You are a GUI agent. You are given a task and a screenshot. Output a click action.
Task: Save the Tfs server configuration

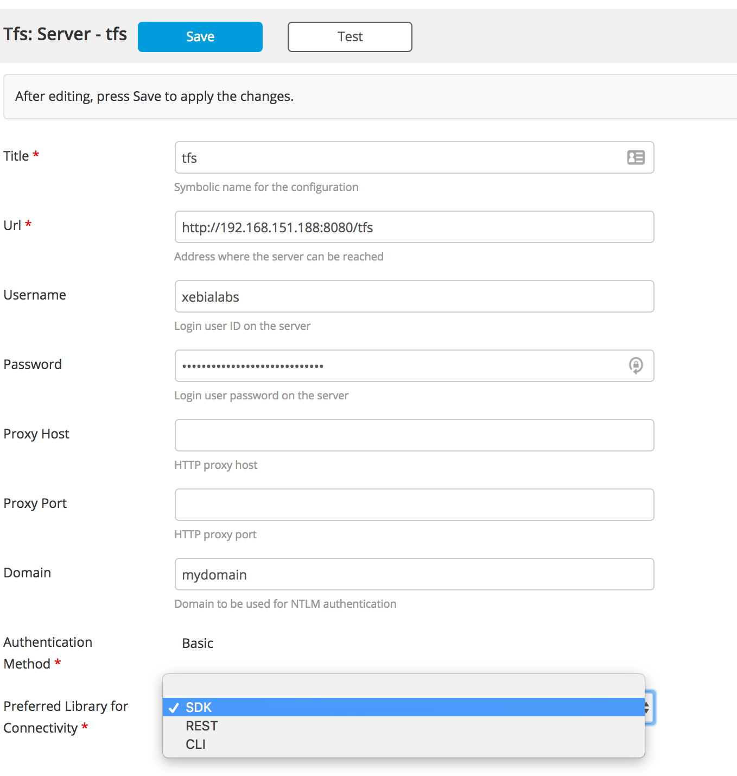pyautogui.click(x=200, y=37)
